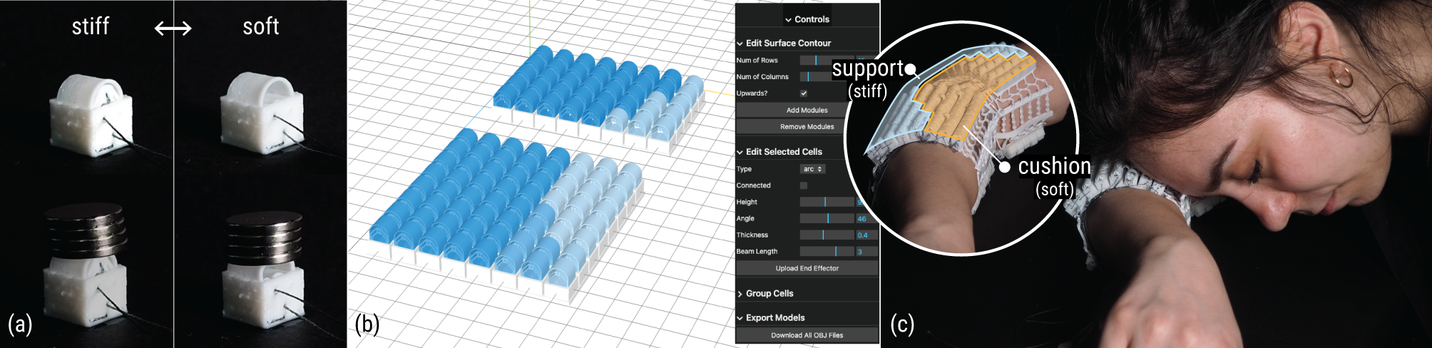Image resolution: width=1432 pixels, height=348 pixels.
Task: Click the Beam Length slider
Action: point(827,252)
